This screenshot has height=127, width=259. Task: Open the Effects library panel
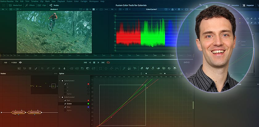[x=30, y=5]
